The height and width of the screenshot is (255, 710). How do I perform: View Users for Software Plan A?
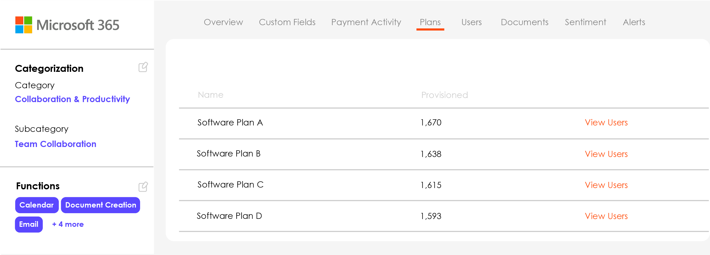[x=606, y=122]
